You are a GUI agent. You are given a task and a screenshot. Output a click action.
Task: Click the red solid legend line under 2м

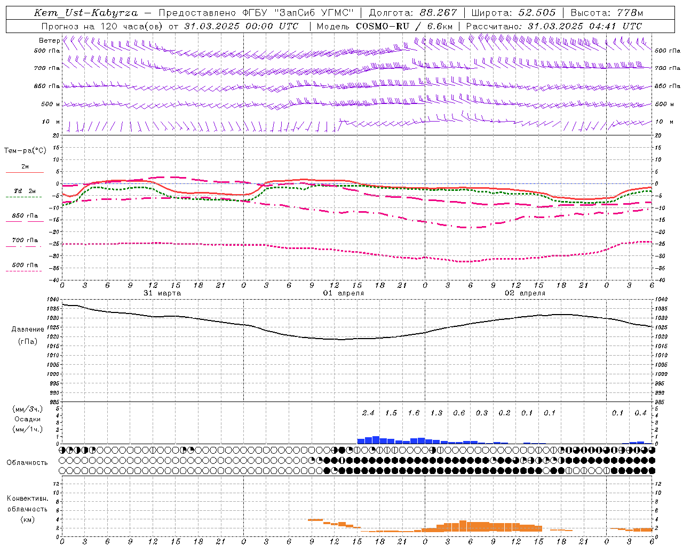(25, 172)
